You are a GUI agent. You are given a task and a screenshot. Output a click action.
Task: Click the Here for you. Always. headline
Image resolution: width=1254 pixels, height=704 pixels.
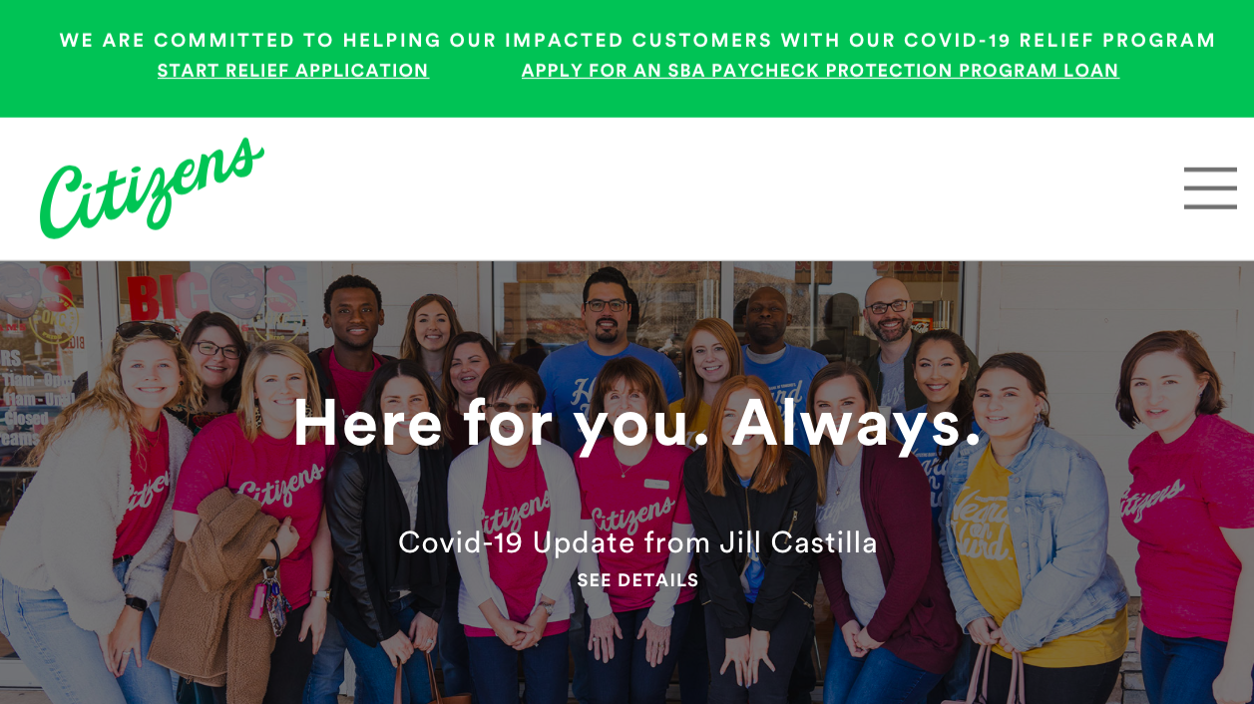638,422
